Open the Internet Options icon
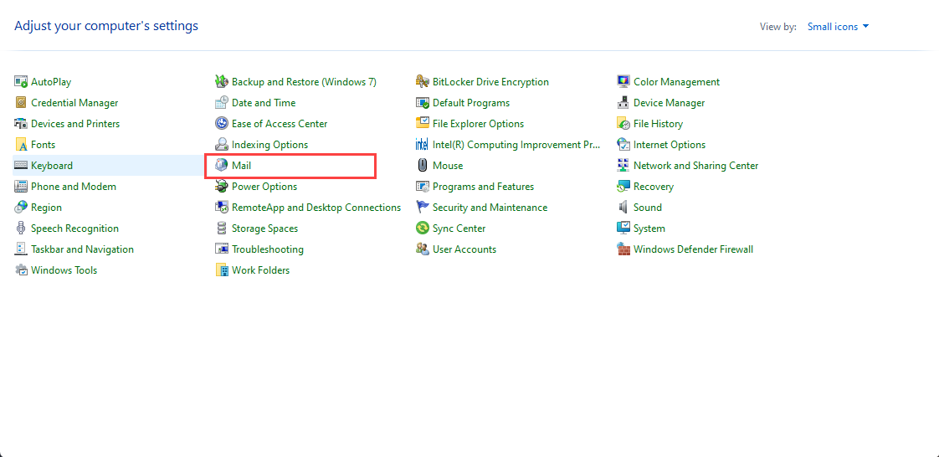Viewport: 939px width, 457px height. click(624, 145)
